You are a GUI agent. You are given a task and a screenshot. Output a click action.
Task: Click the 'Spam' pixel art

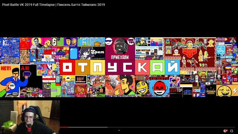tap(92, 53)
